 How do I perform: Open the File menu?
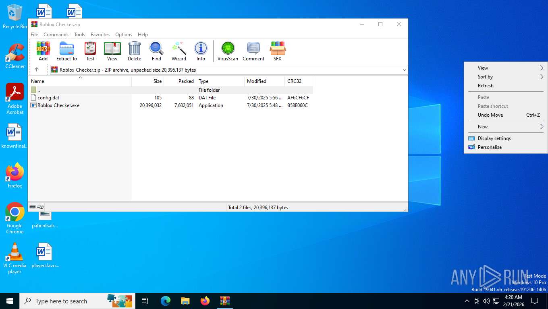pos(34,35)
